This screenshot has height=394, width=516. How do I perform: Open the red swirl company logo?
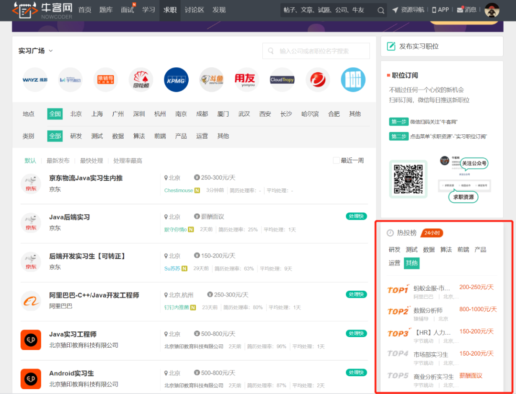click(x=318, y=80)
